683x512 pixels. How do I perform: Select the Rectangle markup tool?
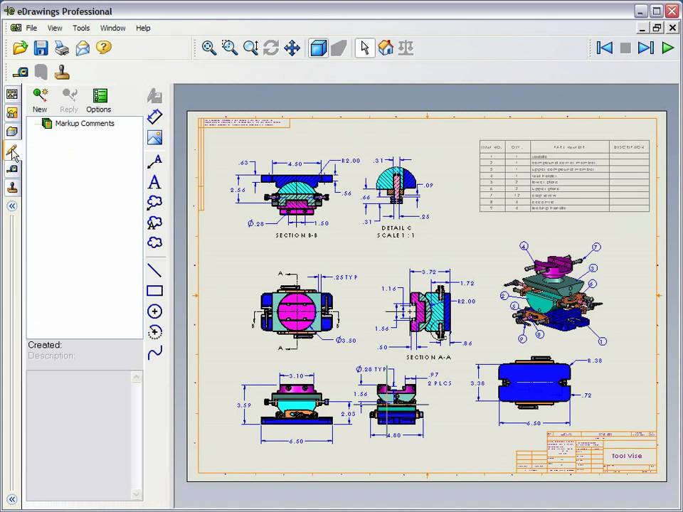point(154,290)
